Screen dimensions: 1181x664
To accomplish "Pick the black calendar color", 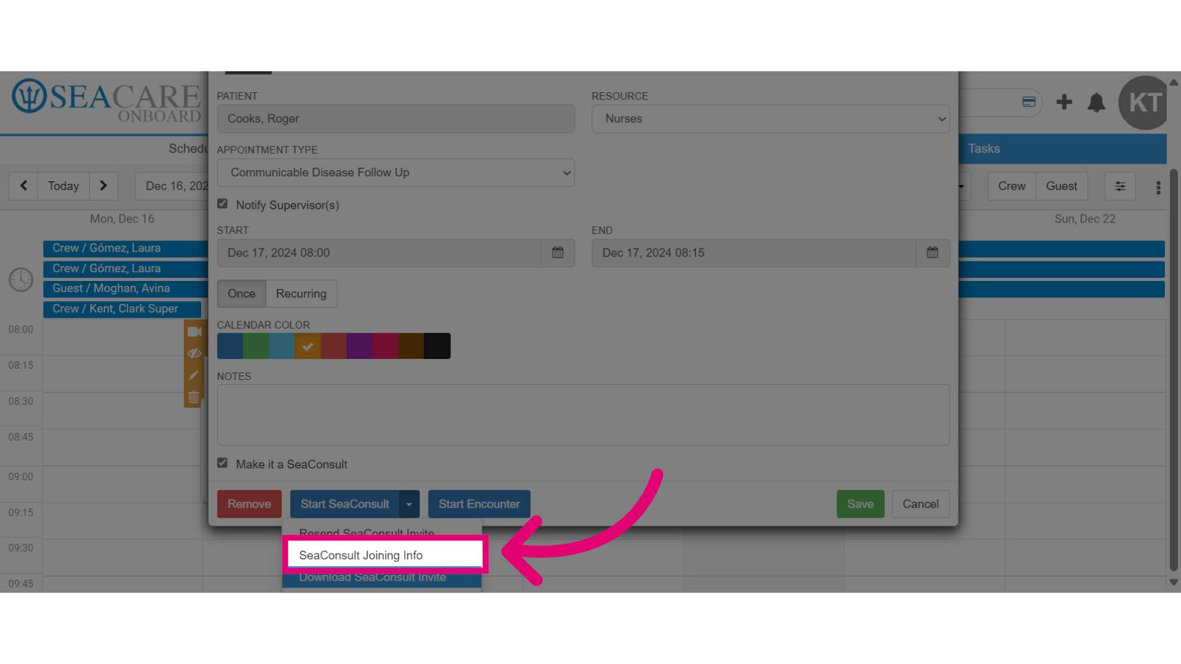I will point(437,346).
